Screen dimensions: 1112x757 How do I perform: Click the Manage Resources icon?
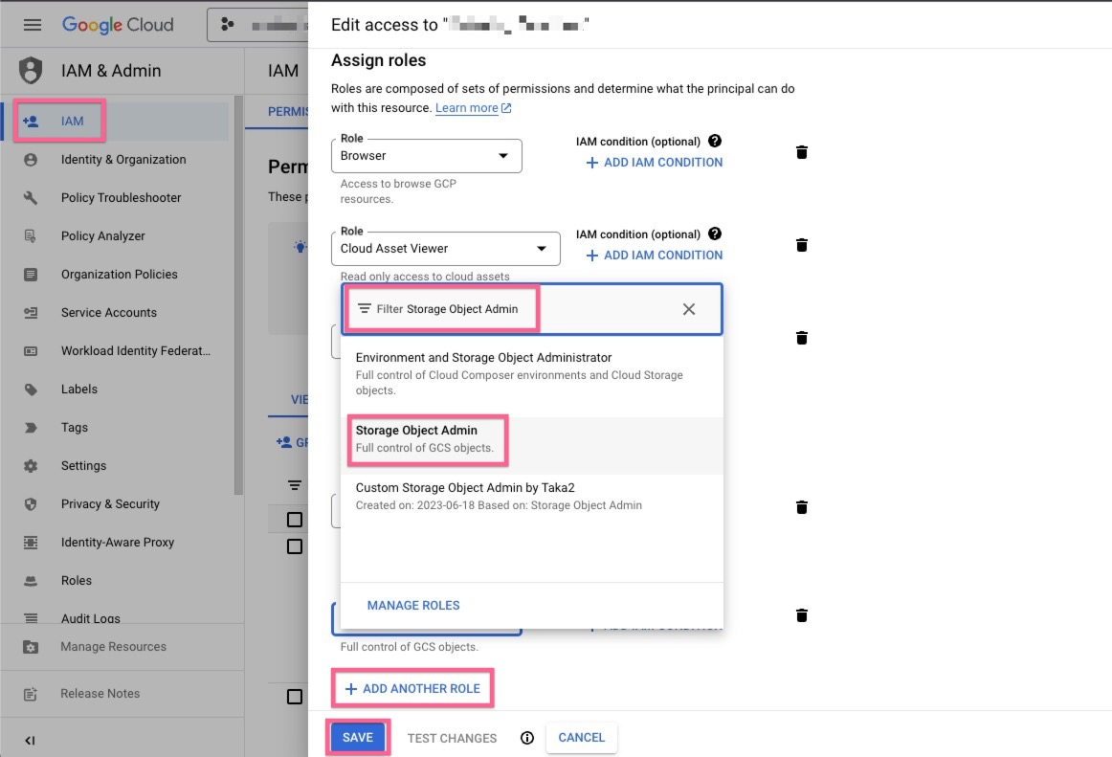pos(31,647)
